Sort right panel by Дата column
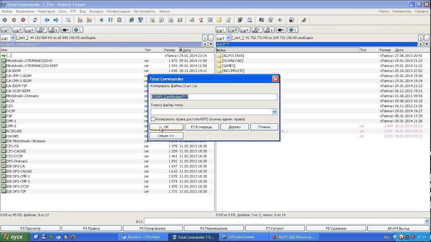Screen dimensions: 431x242 pos(412,50)
